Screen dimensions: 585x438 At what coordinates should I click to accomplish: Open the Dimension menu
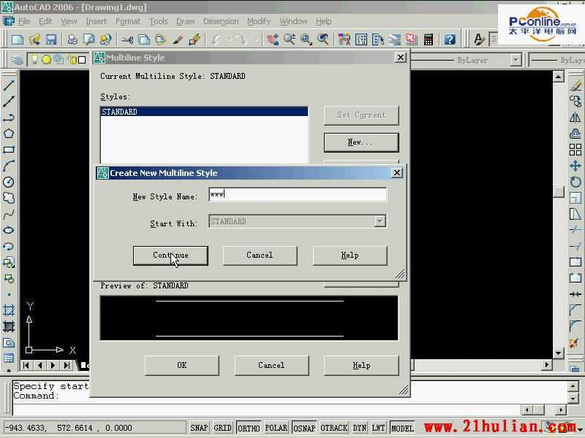coord(221,21)
